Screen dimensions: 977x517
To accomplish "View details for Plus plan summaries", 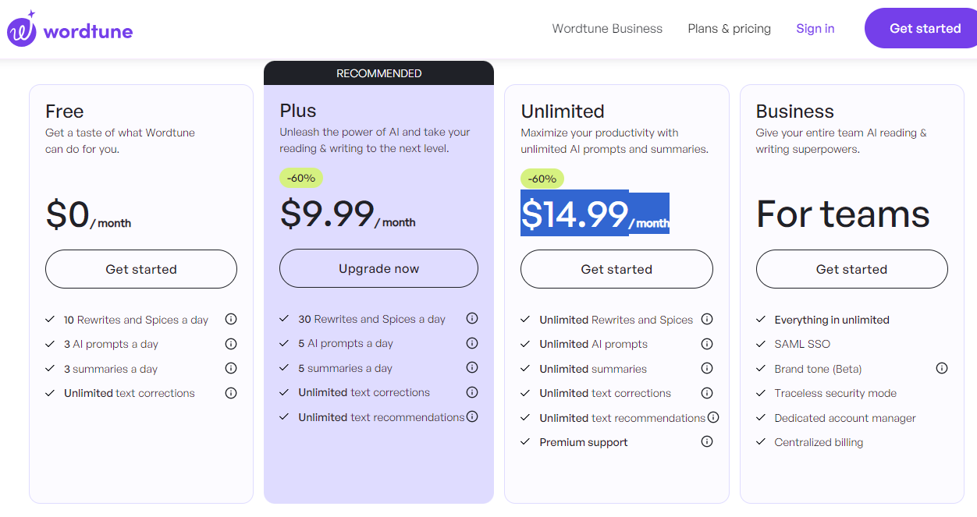I will (x=472, y=367).
